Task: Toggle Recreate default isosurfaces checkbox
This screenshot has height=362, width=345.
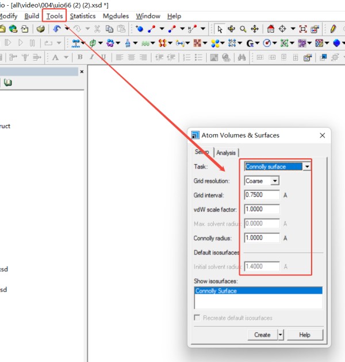Action: click(197, 318)
